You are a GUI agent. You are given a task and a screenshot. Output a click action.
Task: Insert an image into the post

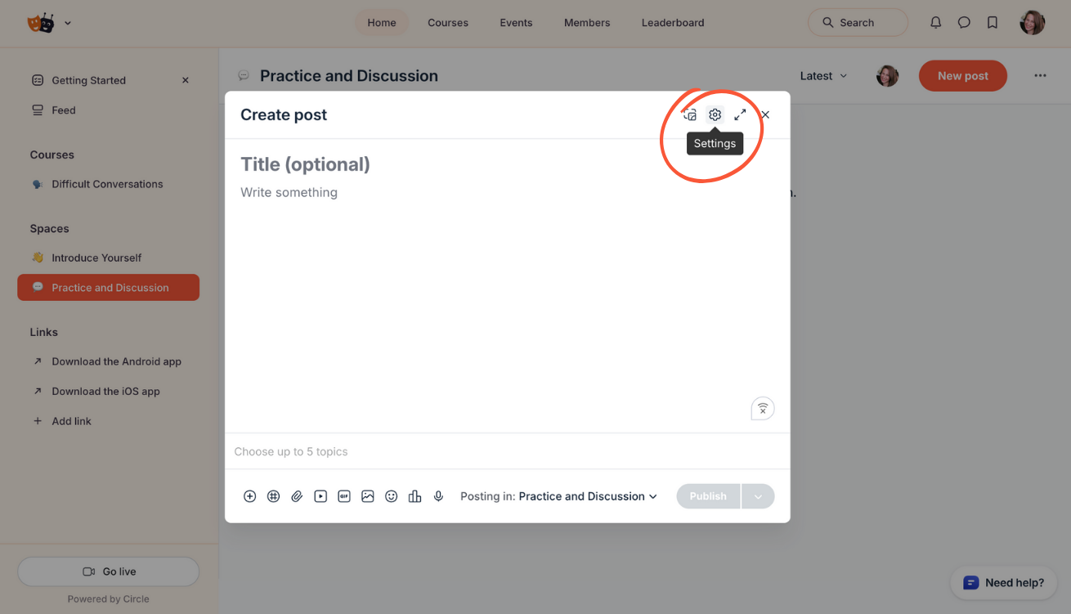368,496
